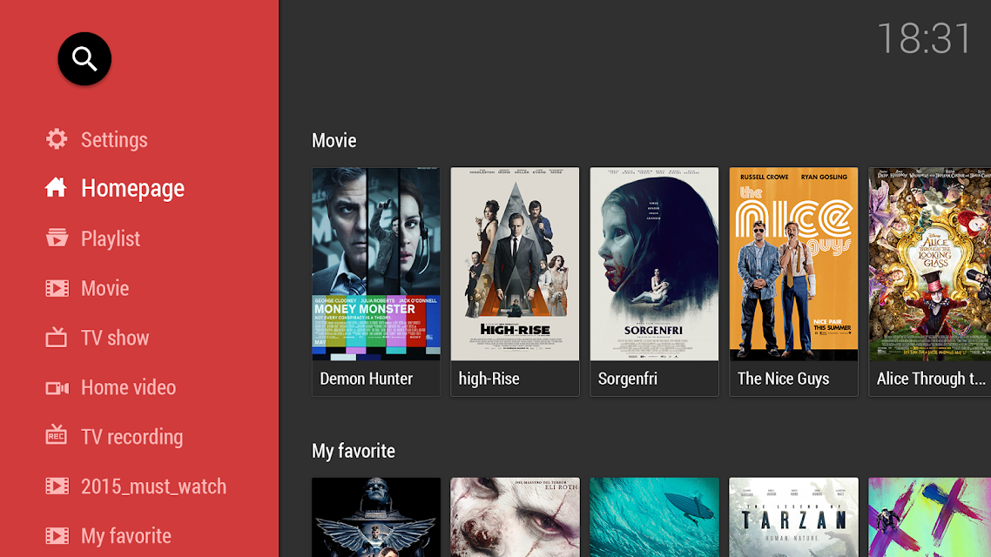The height and width of the screenshot is (557, 991).
Task: Open the Money Monster poster thumbnail
Action: (376, 264)
